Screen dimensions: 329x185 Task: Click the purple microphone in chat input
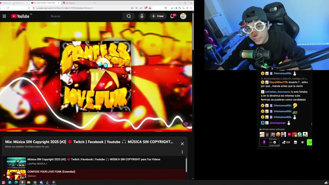pos(264,142)
